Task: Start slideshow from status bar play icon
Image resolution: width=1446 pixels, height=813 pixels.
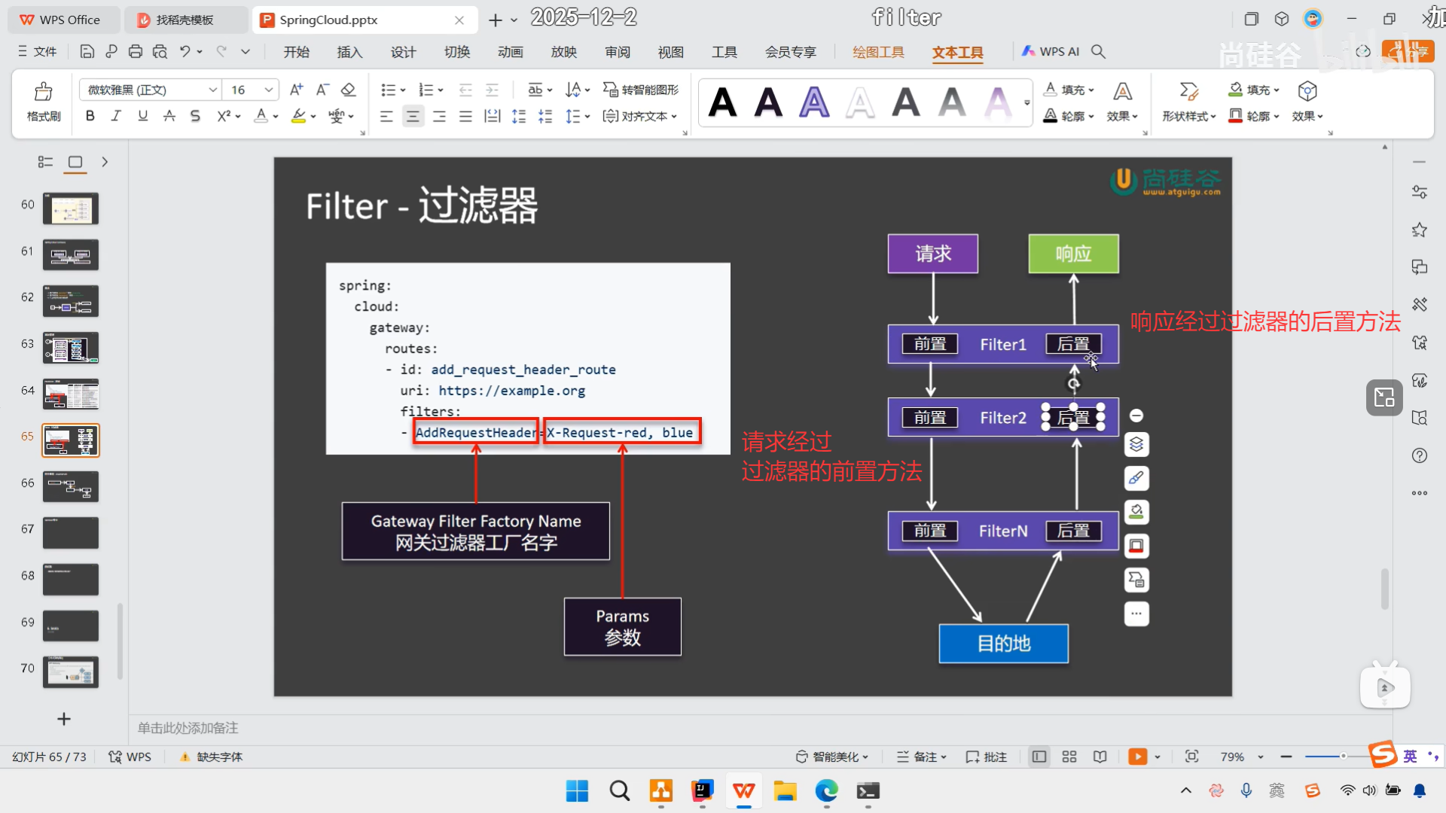Action: 1137,757
